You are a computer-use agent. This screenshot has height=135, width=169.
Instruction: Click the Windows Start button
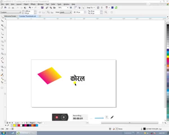click(3, 133)
